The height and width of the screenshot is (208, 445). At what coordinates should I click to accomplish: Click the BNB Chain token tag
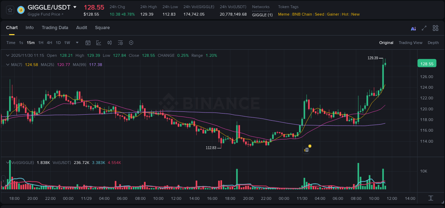tap(302, 14)
